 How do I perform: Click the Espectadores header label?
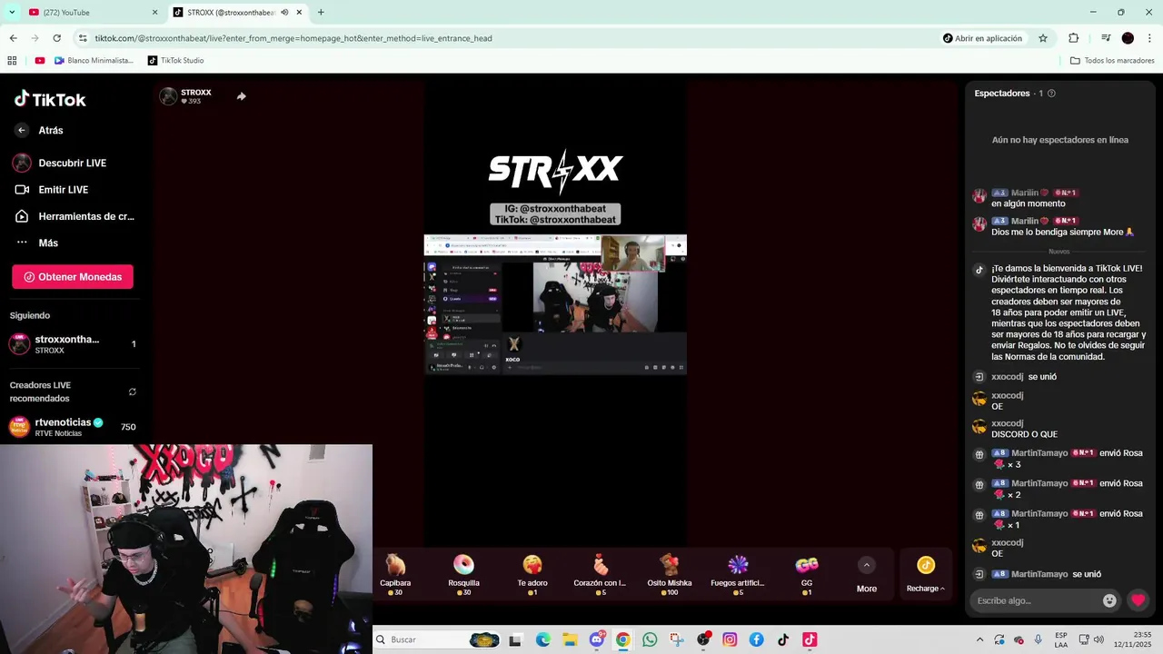click(x=1001, y=94)
